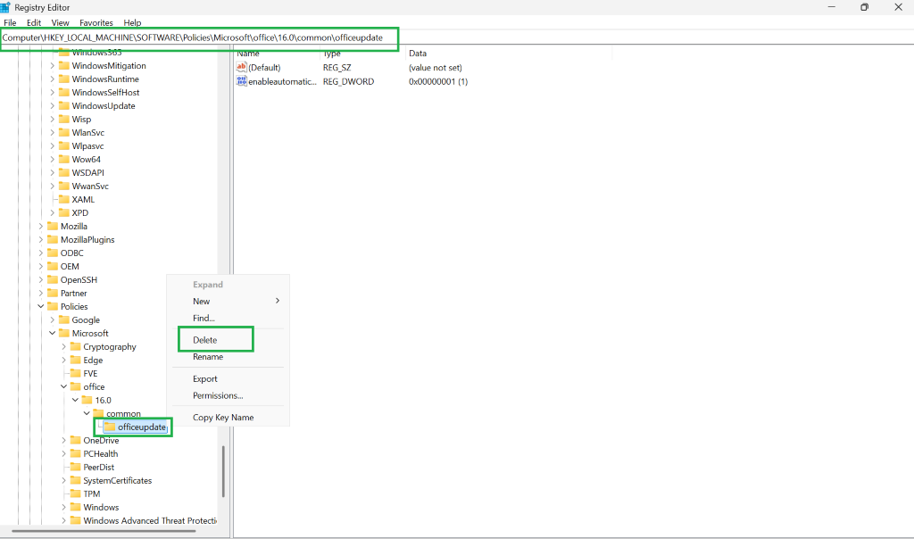Click the ODBC folder icon
The image size is (914, 539).
(53, 253)
